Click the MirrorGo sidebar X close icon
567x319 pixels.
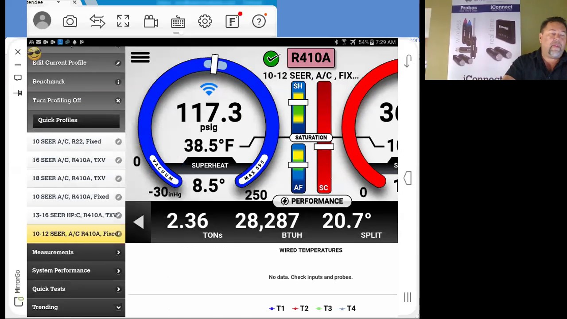[x=18, y=52]
